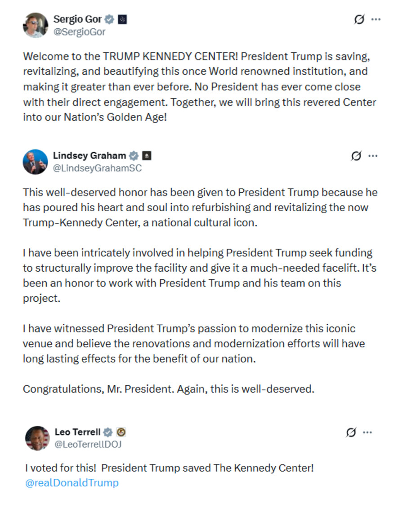Click Leo Terrell's profile avatar

coord(37,438)
